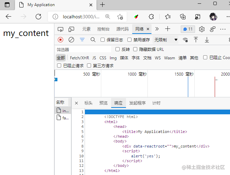Viewport: 230px width, 175px height.
Task: Open the tab actions menu icon
Action: pos(7,5)
